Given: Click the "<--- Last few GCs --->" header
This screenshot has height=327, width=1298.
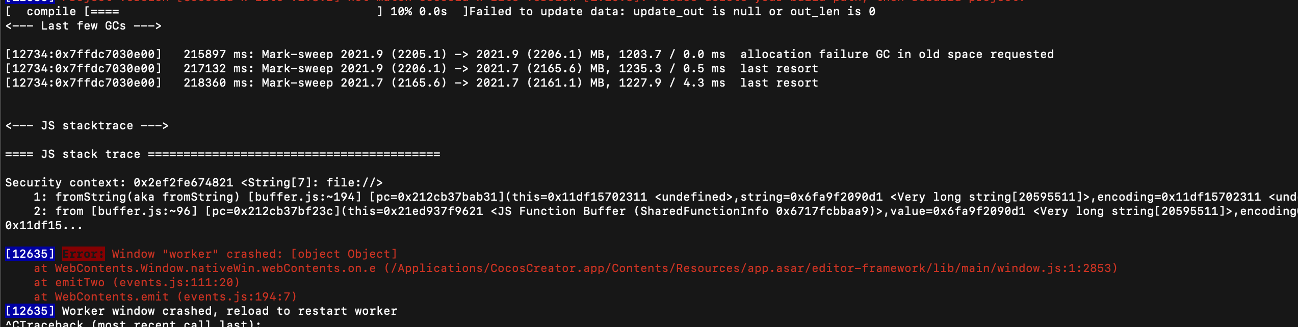Looking at the screenshot, I should 83,25.
